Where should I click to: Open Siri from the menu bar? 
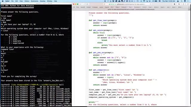coord(185,1)
